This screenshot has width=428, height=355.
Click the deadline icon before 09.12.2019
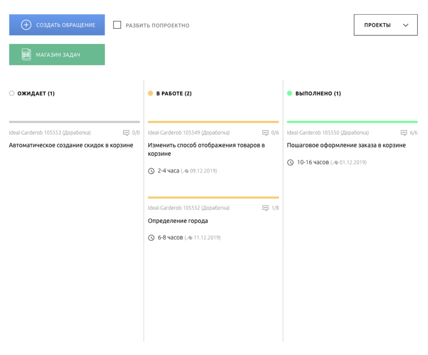click(186, 171)
